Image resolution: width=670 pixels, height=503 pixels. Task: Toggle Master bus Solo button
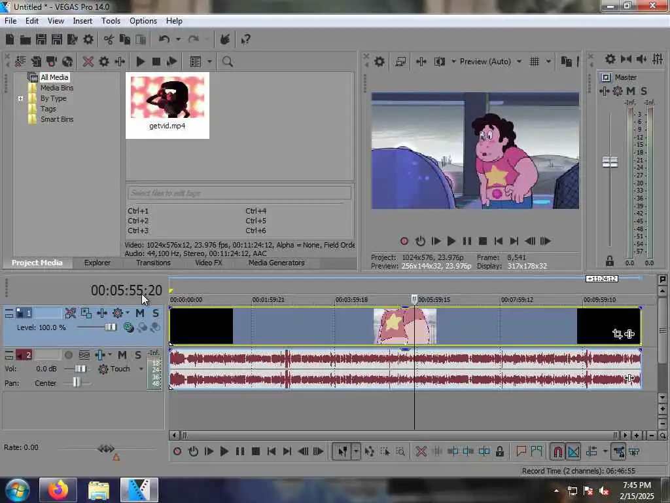644,90
